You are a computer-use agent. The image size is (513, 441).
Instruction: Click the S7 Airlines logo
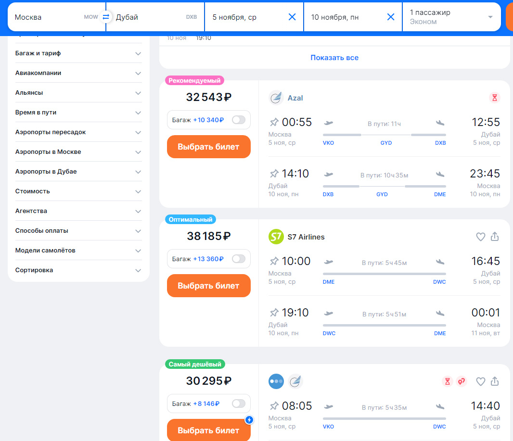[276, 237]
